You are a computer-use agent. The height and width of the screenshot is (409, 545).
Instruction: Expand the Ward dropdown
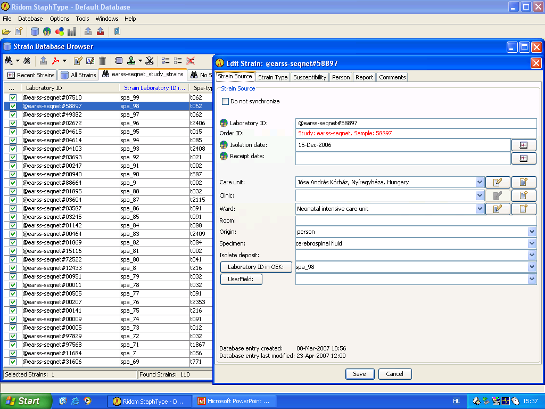pos(480,209)
